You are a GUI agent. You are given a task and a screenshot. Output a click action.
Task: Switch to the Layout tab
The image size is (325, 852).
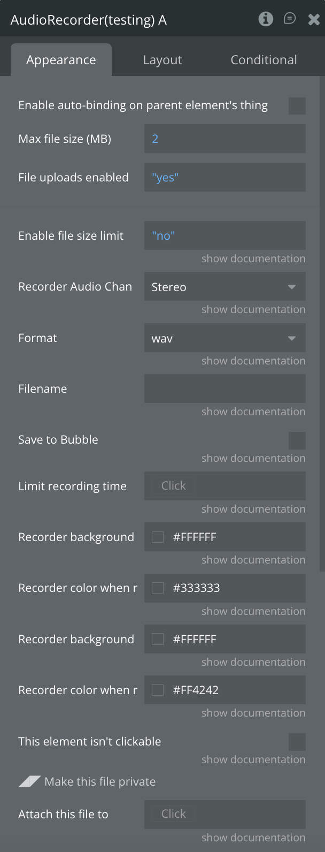[162, 60]
